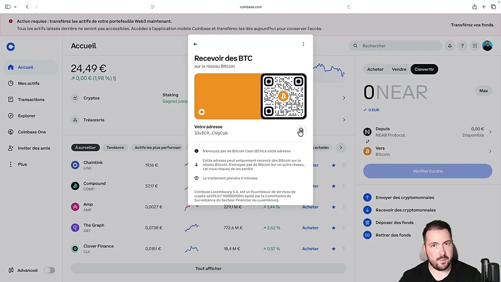Expand the Vers Bitcoin selector
This screenshot has width=501, height=282.
490,151
